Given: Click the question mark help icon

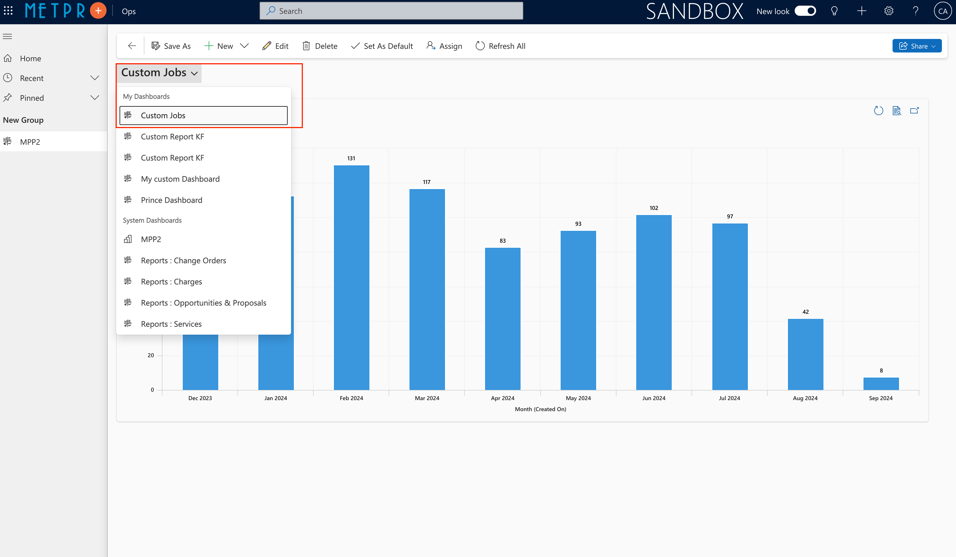Looking at the screenshot, I should (915, 11).
